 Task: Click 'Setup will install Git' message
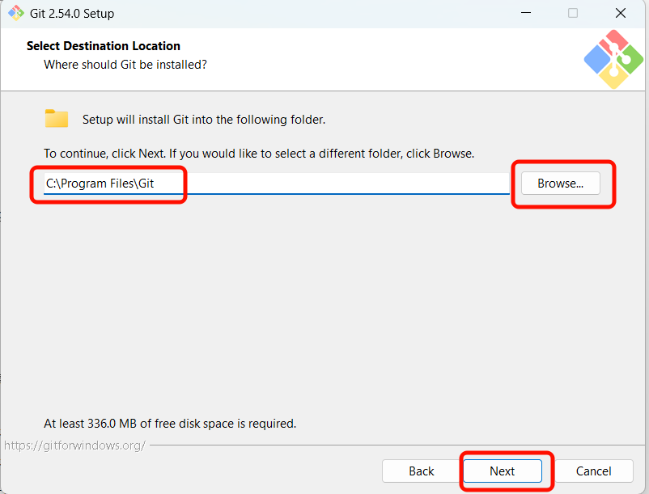[204, 120]
